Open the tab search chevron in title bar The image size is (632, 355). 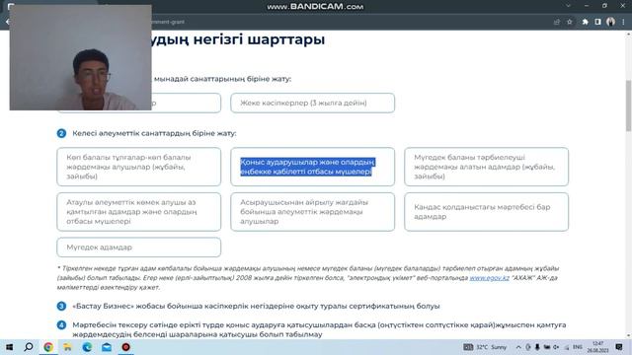pos(569,6)
